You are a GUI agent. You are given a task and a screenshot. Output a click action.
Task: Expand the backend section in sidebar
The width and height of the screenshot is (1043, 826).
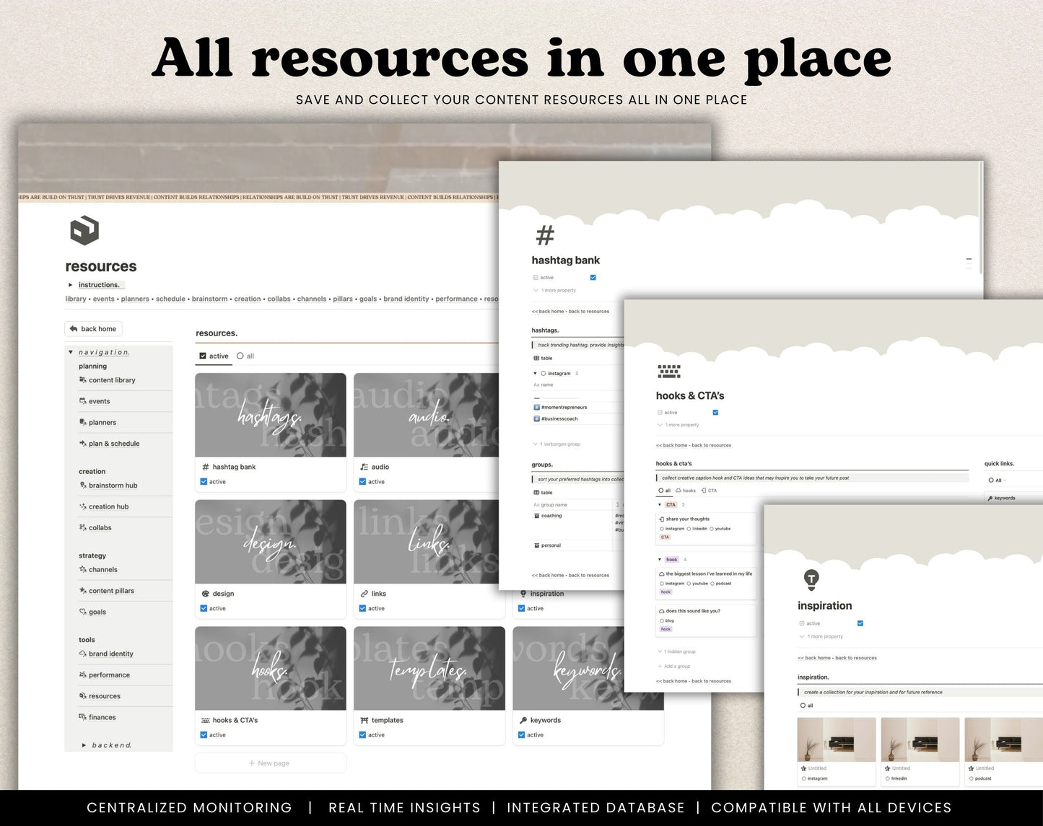tap(84, 745)
